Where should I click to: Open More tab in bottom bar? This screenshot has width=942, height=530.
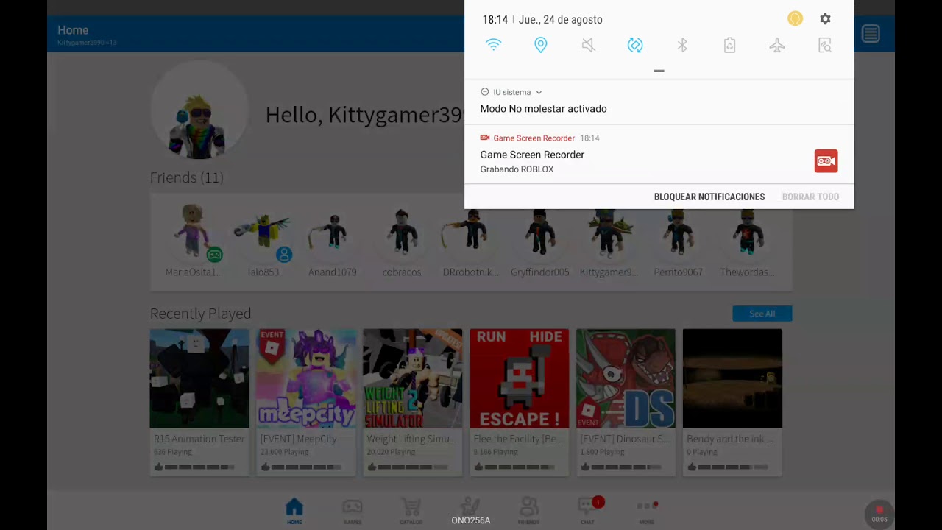(x=647, y=511)
